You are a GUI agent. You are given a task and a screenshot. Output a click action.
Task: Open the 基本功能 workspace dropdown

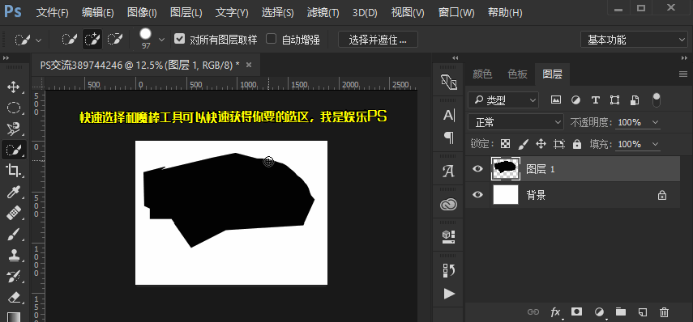634,40
